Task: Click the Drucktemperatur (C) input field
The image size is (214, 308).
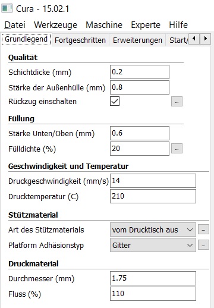Action: 153,196
